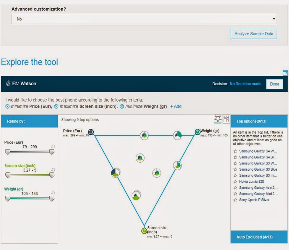The image size is (289, 250).
Task: Open the Nokia Lumia 520 entry
Action: (x=252, y=182)
